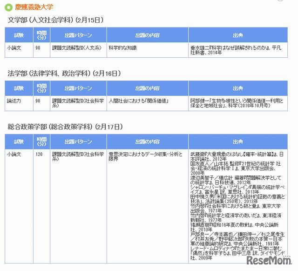Click the 『失敗の本質ー日本軍の組織論的研究』 entry
Viewport: 298px width, 271px height.
[x=237, y=239]
